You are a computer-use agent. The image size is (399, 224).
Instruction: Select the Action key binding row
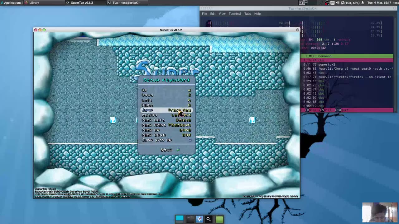pyautogui.click(x=166, y=115)
